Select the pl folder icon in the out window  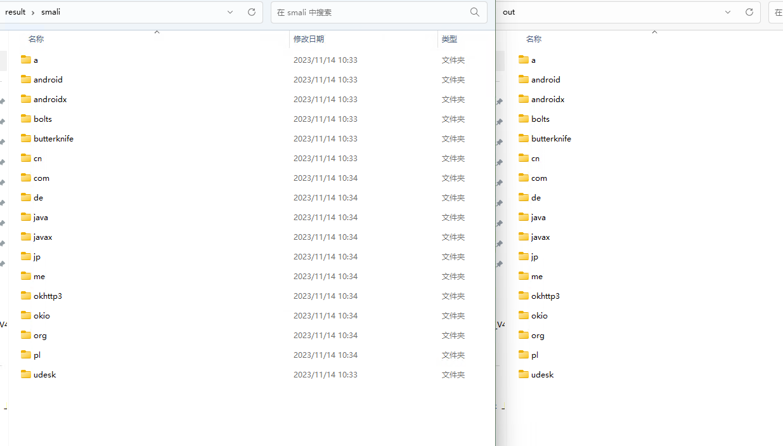524,355
